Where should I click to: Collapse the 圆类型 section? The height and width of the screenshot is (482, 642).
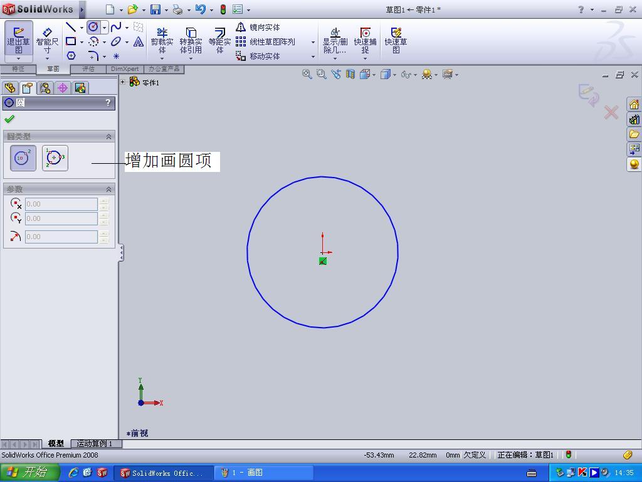coord(108,136)
